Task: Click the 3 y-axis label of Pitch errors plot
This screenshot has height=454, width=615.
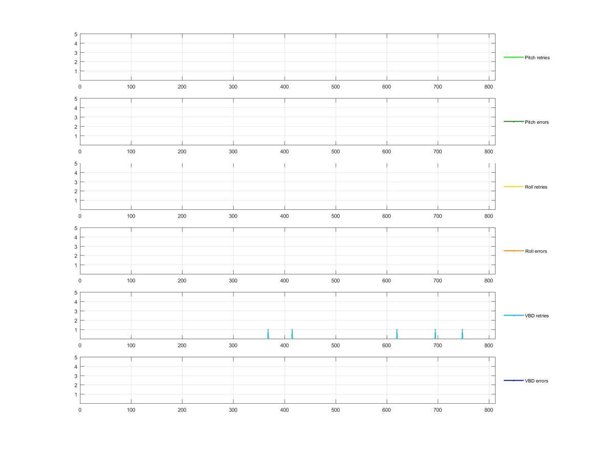Action: click(x=76, y=117)
